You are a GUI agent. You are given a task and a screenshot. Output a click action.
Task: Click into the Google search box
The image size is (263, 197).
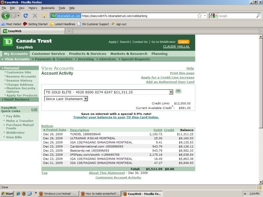[x=237, y=16]
